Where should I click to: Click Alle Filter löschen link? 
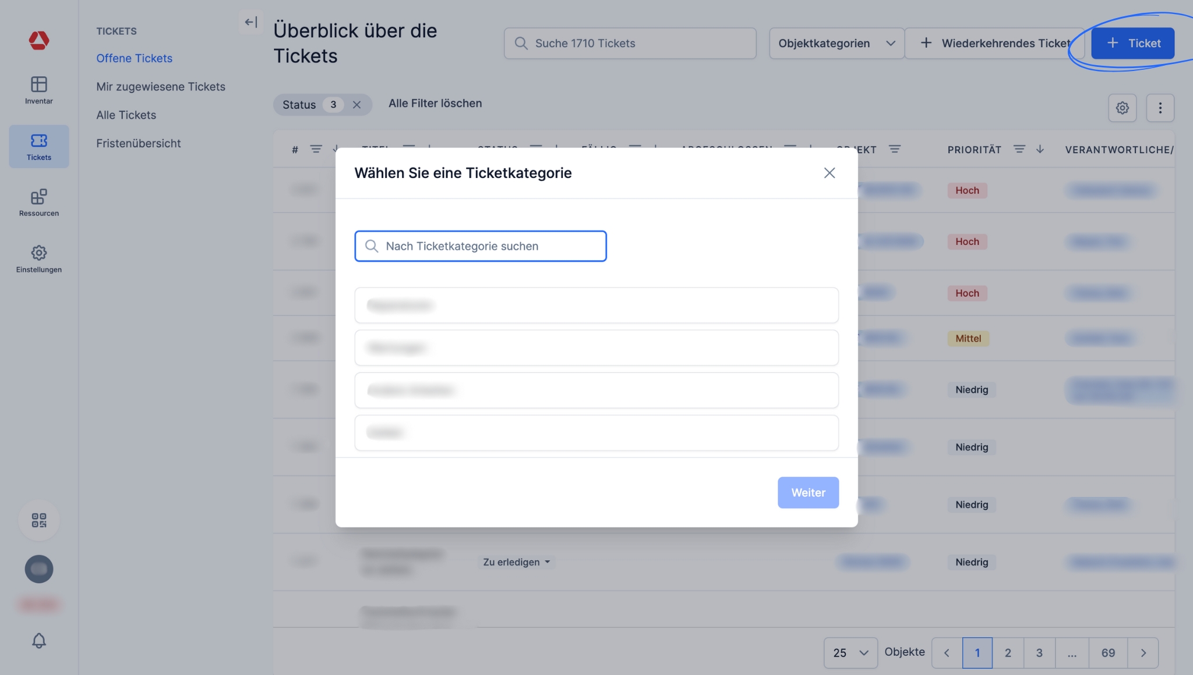[435, 104]
